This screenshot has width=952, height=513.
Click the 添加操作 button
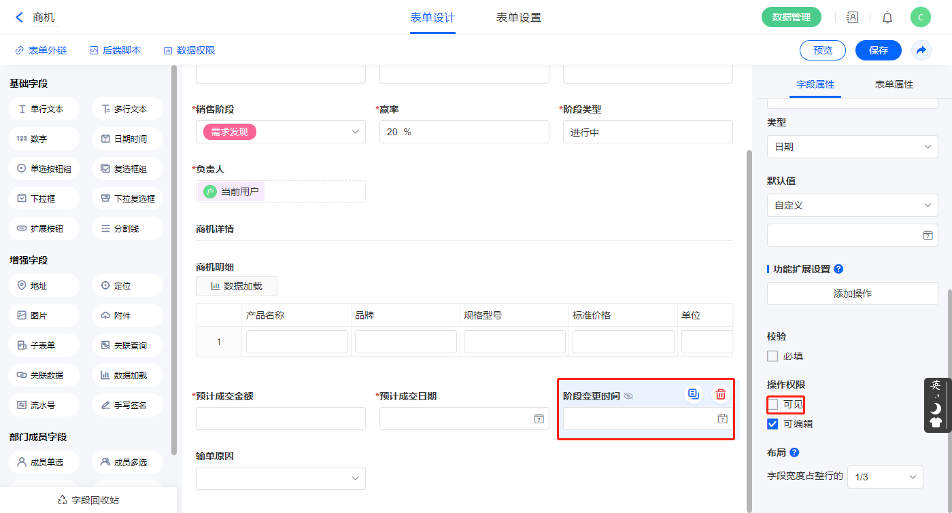[x=852, y=294]
